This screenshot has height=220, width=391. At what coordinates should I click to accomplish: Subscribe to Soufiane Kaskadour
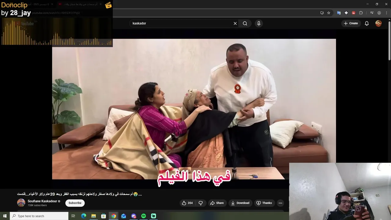[75, 203]
